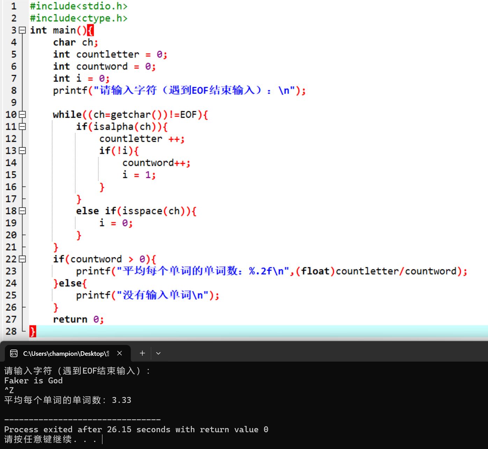Screen dimensions: 488x449
Task: Click the ^Z line in terminal output
Action: click(9, 390)
